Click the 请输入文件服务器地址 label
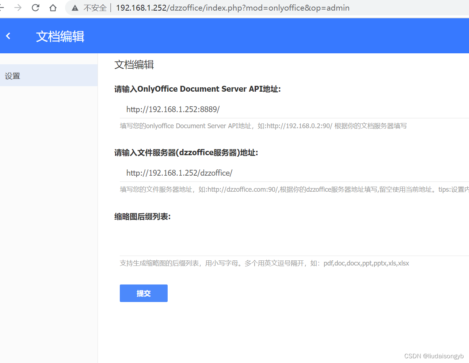 click(186, 153)
